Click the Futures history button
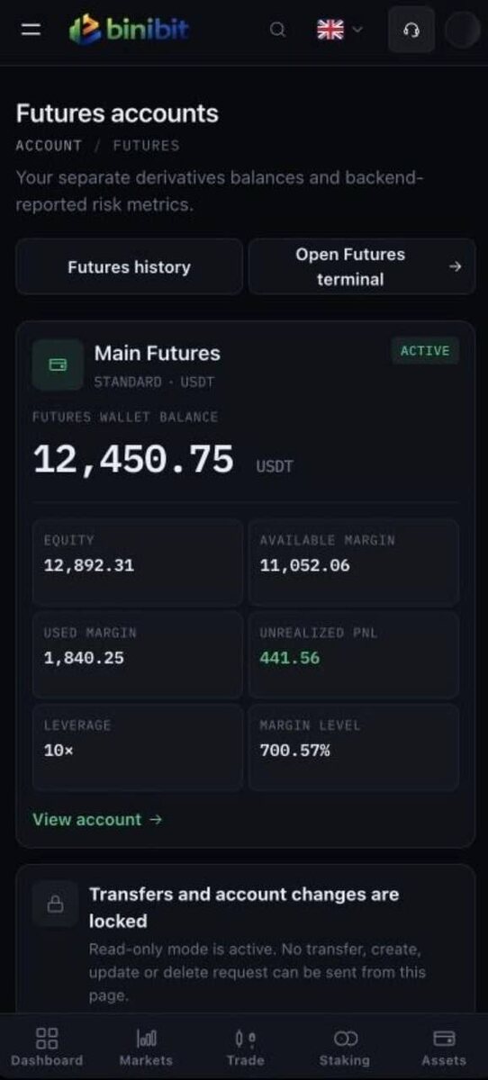 [129, 266]
